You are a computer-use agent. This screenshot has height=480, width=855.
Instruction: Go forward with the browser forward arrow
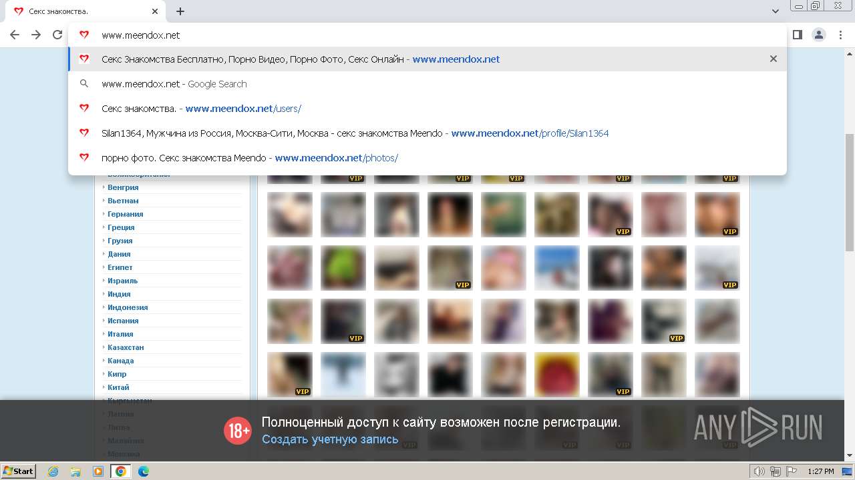(x=36, y=35)
